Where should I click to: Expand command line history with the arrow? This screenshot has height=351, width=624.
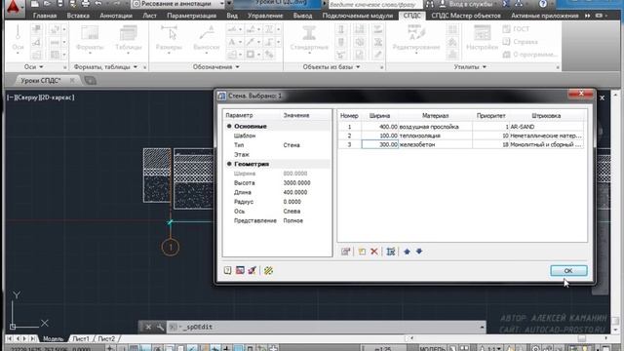[x=482, y=328]
